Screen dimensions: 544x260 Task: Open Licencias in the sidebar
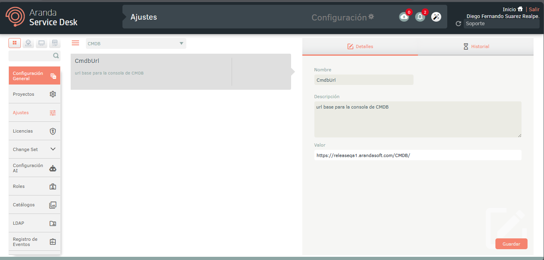[35, 131]
